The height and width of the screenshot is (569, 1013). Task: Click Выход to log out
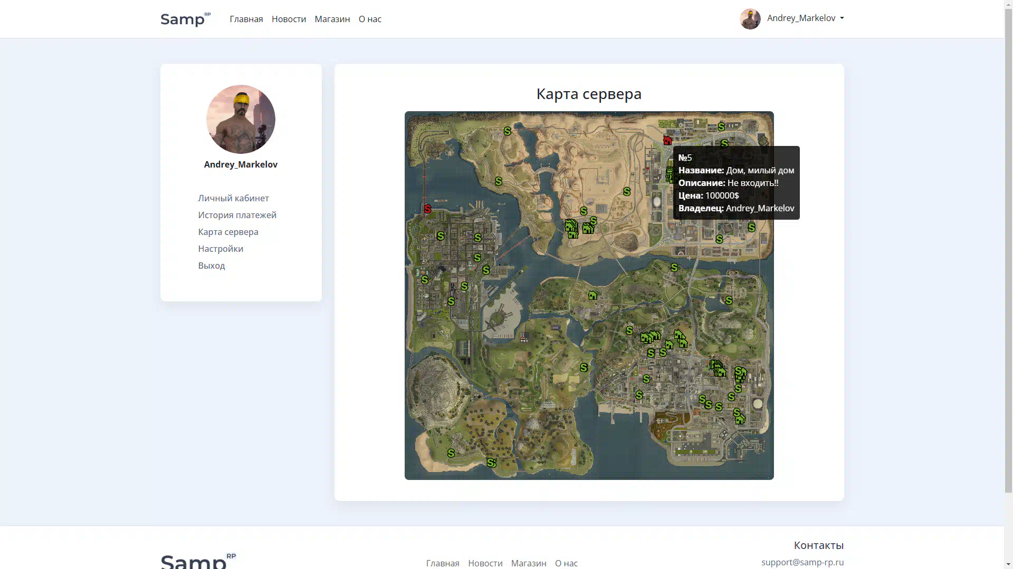pyautogui.click(x=211, y=266)
